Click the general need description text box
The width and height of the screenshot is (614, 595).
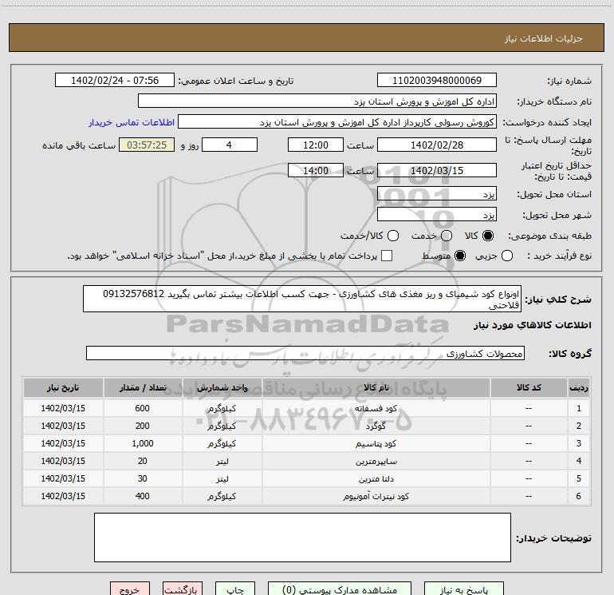(302, 299)
